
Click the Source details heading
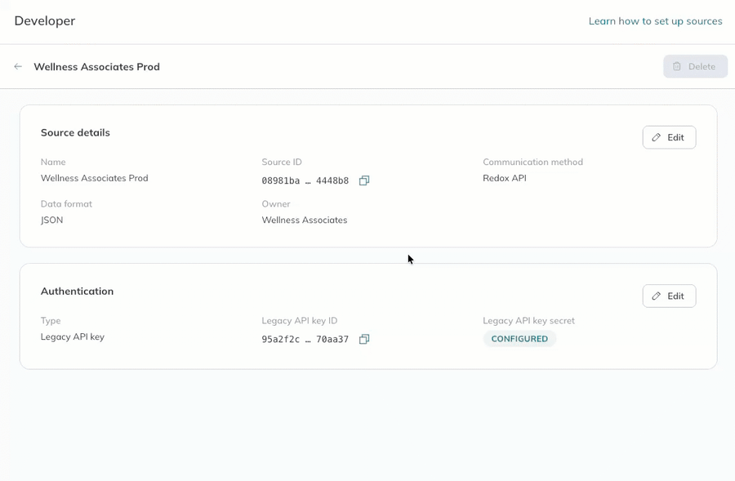(x=75, y=132)
